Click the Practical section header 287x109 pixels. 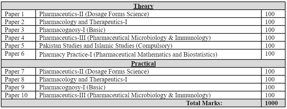click(143, 64)
